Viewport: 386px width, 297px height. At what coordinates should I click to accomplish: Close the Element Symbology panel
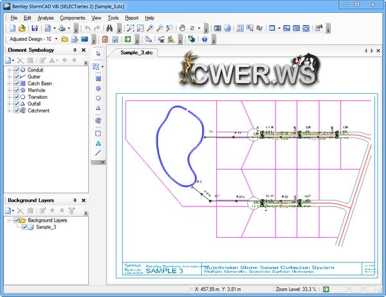pos(84,50)
